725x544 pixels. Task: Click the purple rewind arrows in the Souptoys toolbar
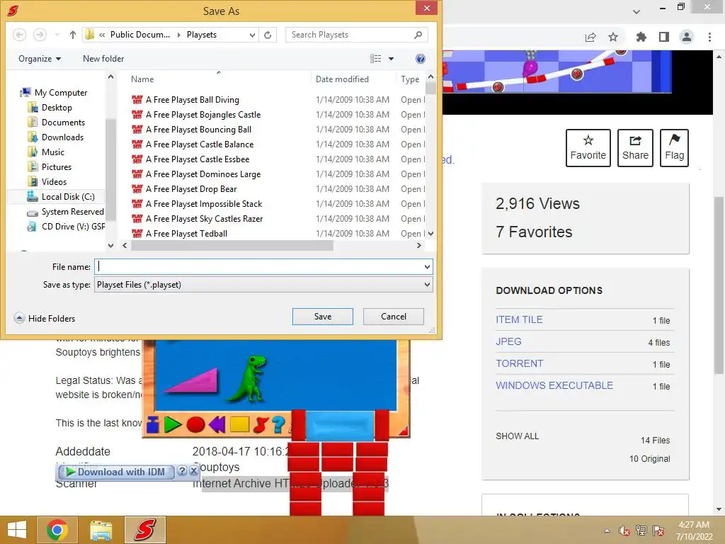[x=217, y=424]
